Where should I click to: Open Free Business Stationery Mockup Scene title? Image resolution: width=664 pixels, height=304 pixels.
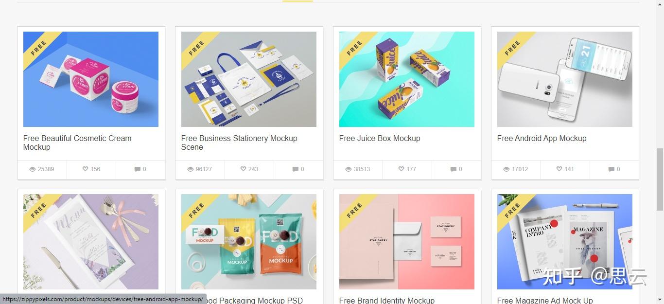239,143
